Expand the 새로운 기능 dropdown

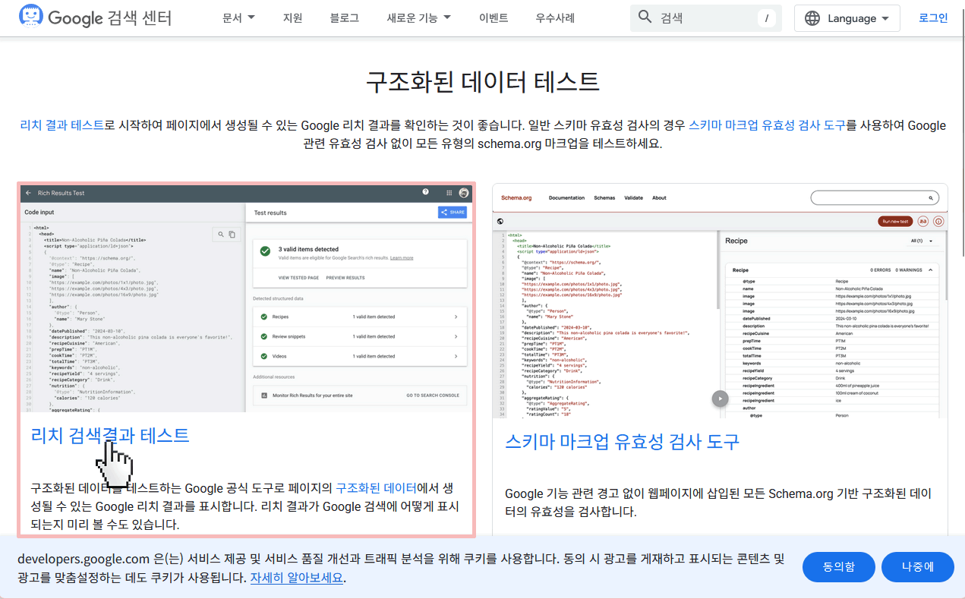418,17
